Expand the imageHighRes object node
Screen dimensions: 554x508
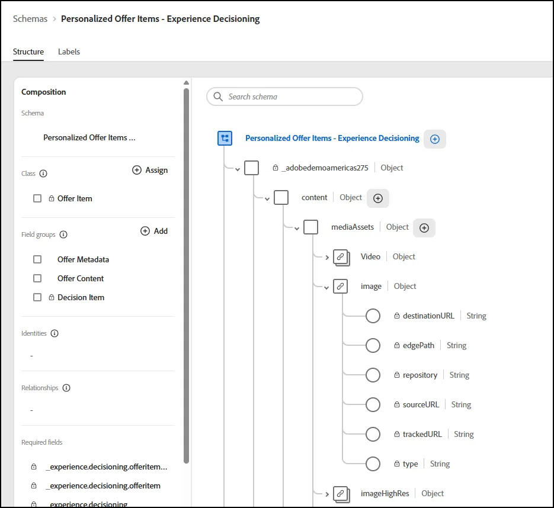tap(327, 494)
